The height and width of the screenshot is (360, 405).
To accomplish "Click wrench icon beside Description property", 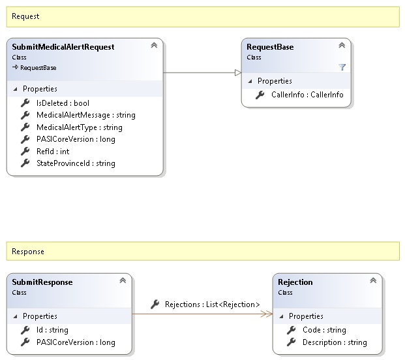I will point(291,342).
